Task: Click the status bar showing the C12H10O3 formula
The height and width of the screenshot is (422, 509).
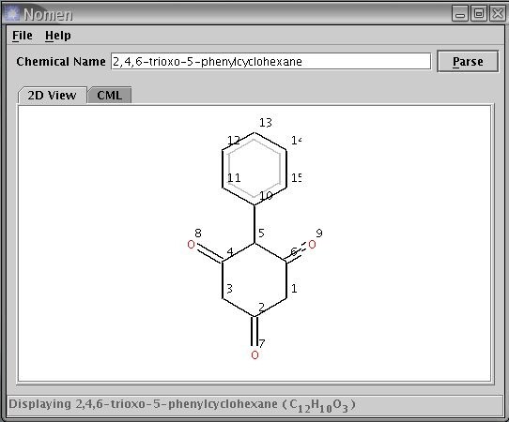Action: tap(254, 404)
